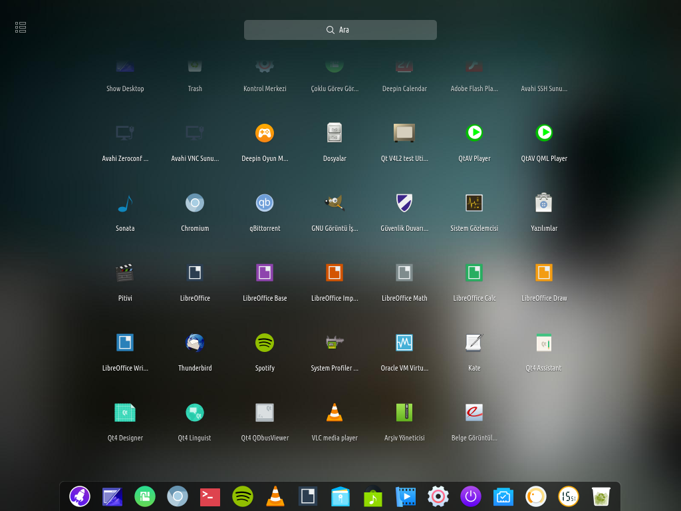The width and height of the screenshot is (681, 511).
Task: Open the blue store bag in dock
Action: coord(340,496)
